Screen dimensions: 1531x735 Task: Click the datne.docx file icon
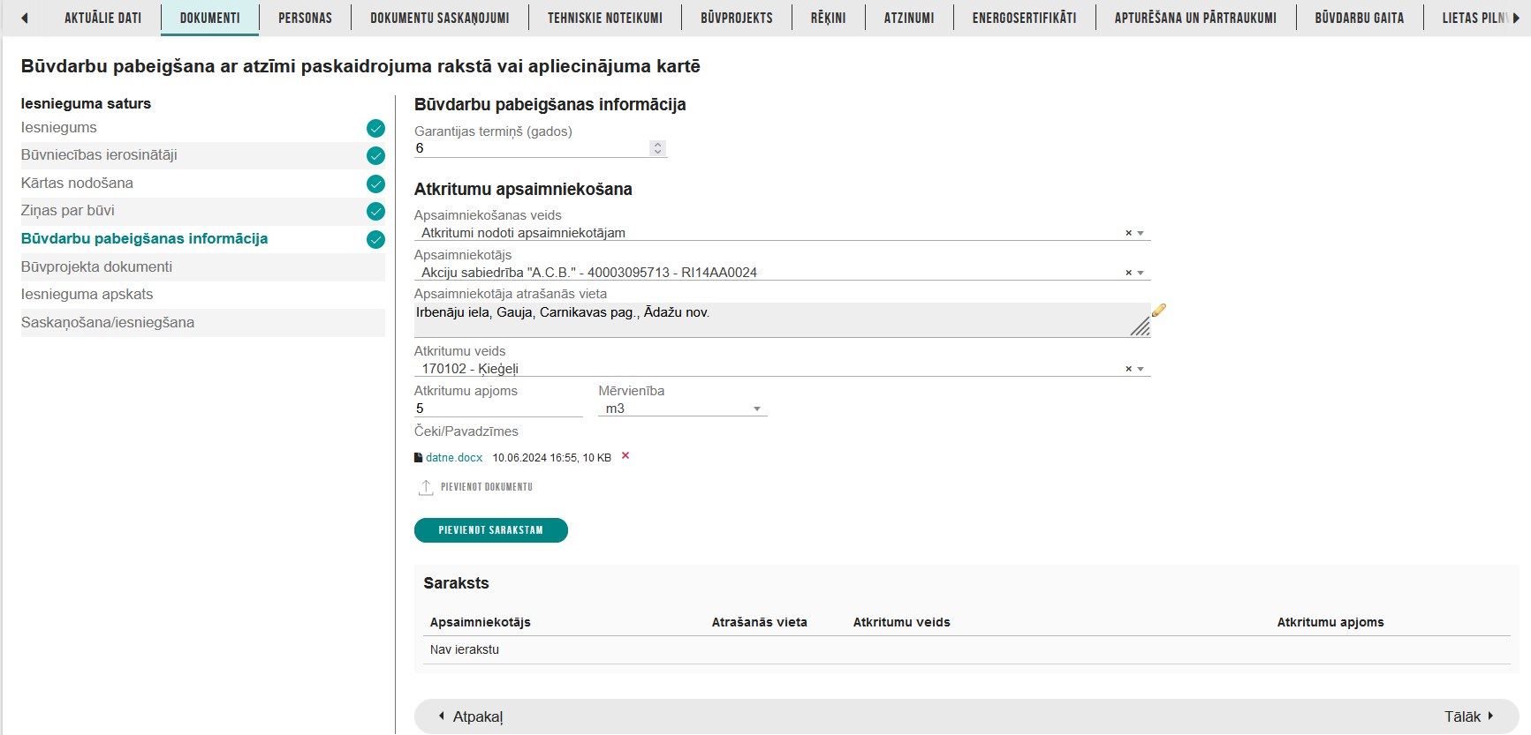pyautogui.click(x=419, y=458)
